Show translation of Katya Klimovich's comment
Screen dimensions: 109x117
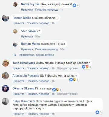(x=38, y=114)
